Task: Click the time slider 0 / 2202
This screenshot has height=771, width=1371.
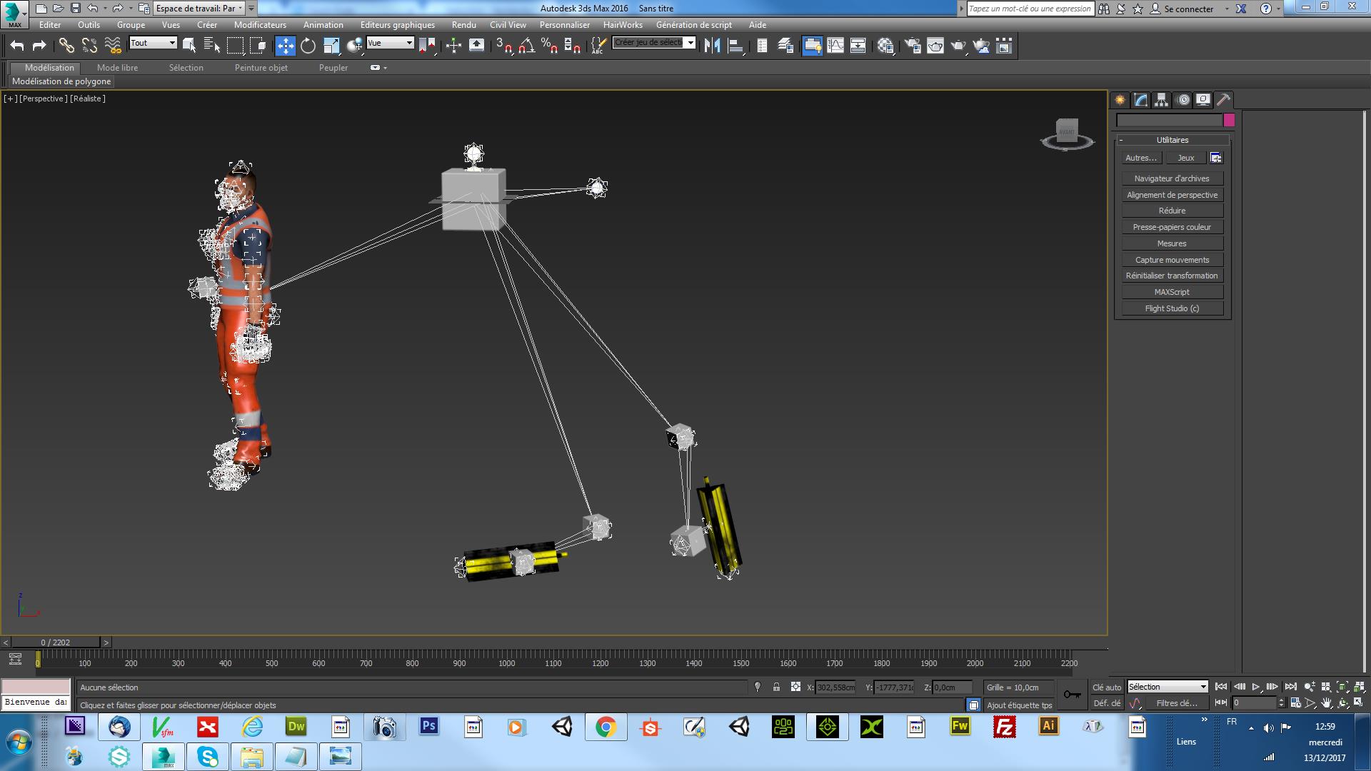Action: click(56, 642)
